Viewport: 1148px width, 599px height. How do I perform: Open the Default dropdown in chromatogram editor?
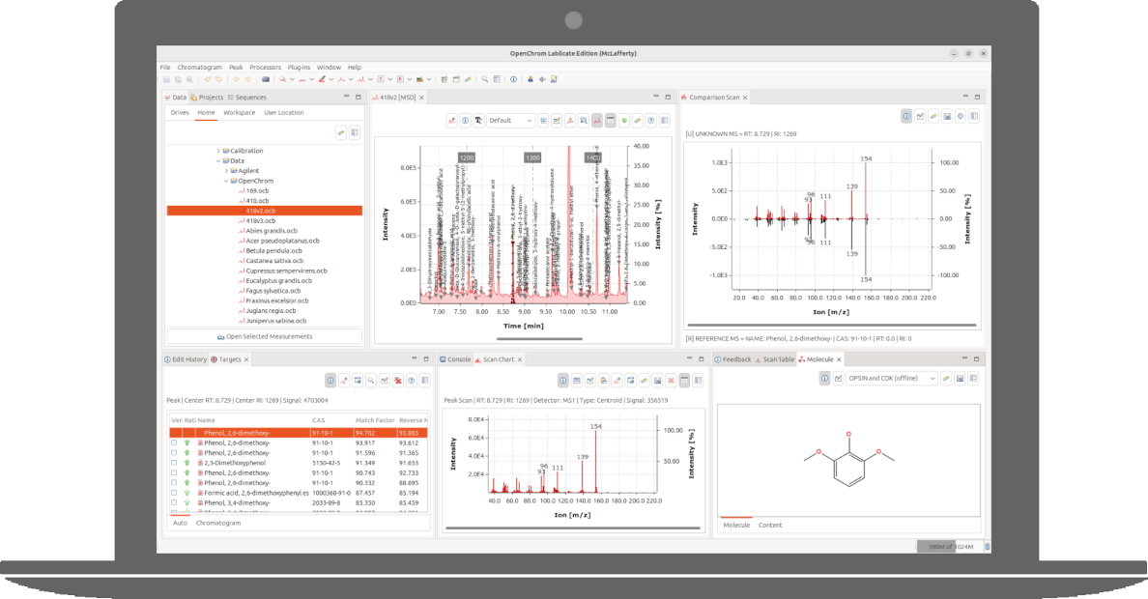click(510, 121)
